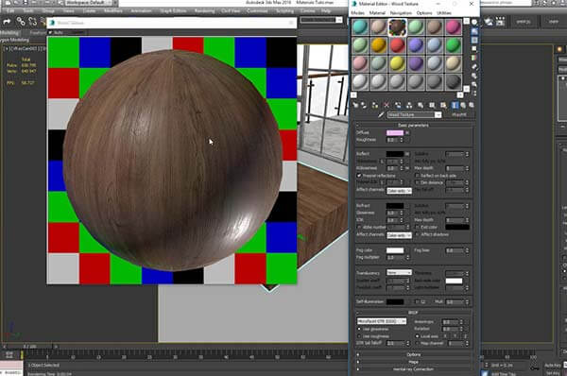The height and width of the screenshot is (376, 567).
Task: Click Material ID Channel icon
Action: tap(432, 105)
